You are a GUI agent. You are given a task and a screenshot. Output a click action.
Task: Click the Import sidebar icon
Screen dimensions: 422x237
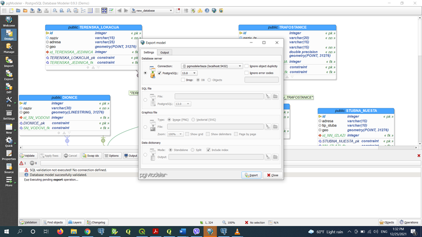coord(9,62)
